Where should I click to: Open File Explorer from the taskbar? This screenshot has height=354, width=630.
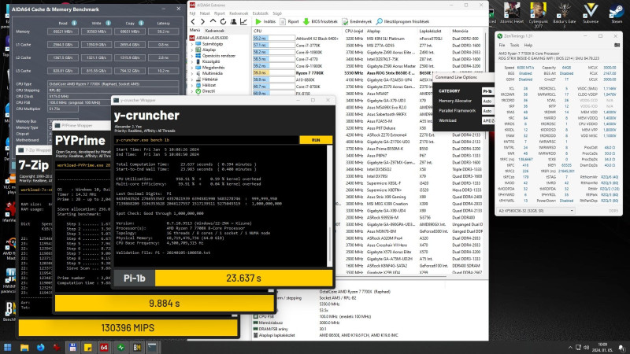pyautogui.click(x=24, y=347)
